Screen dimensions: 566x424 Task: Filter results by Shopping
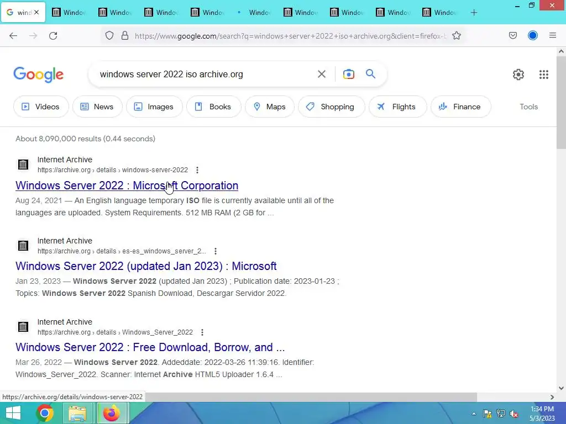(331, 107)
